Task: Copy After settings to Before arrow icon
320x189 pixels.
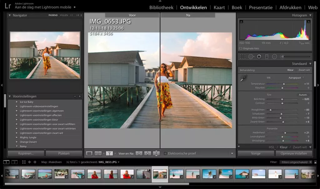Action: click(147, 153)
